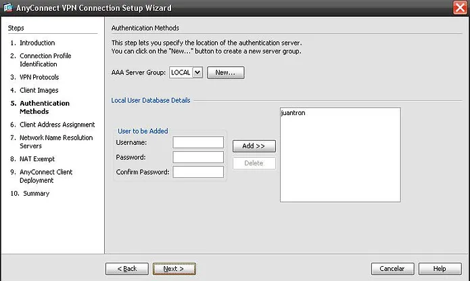Click the Local User Database Details heading
The image size is (470, 281).
click(151, 100)
